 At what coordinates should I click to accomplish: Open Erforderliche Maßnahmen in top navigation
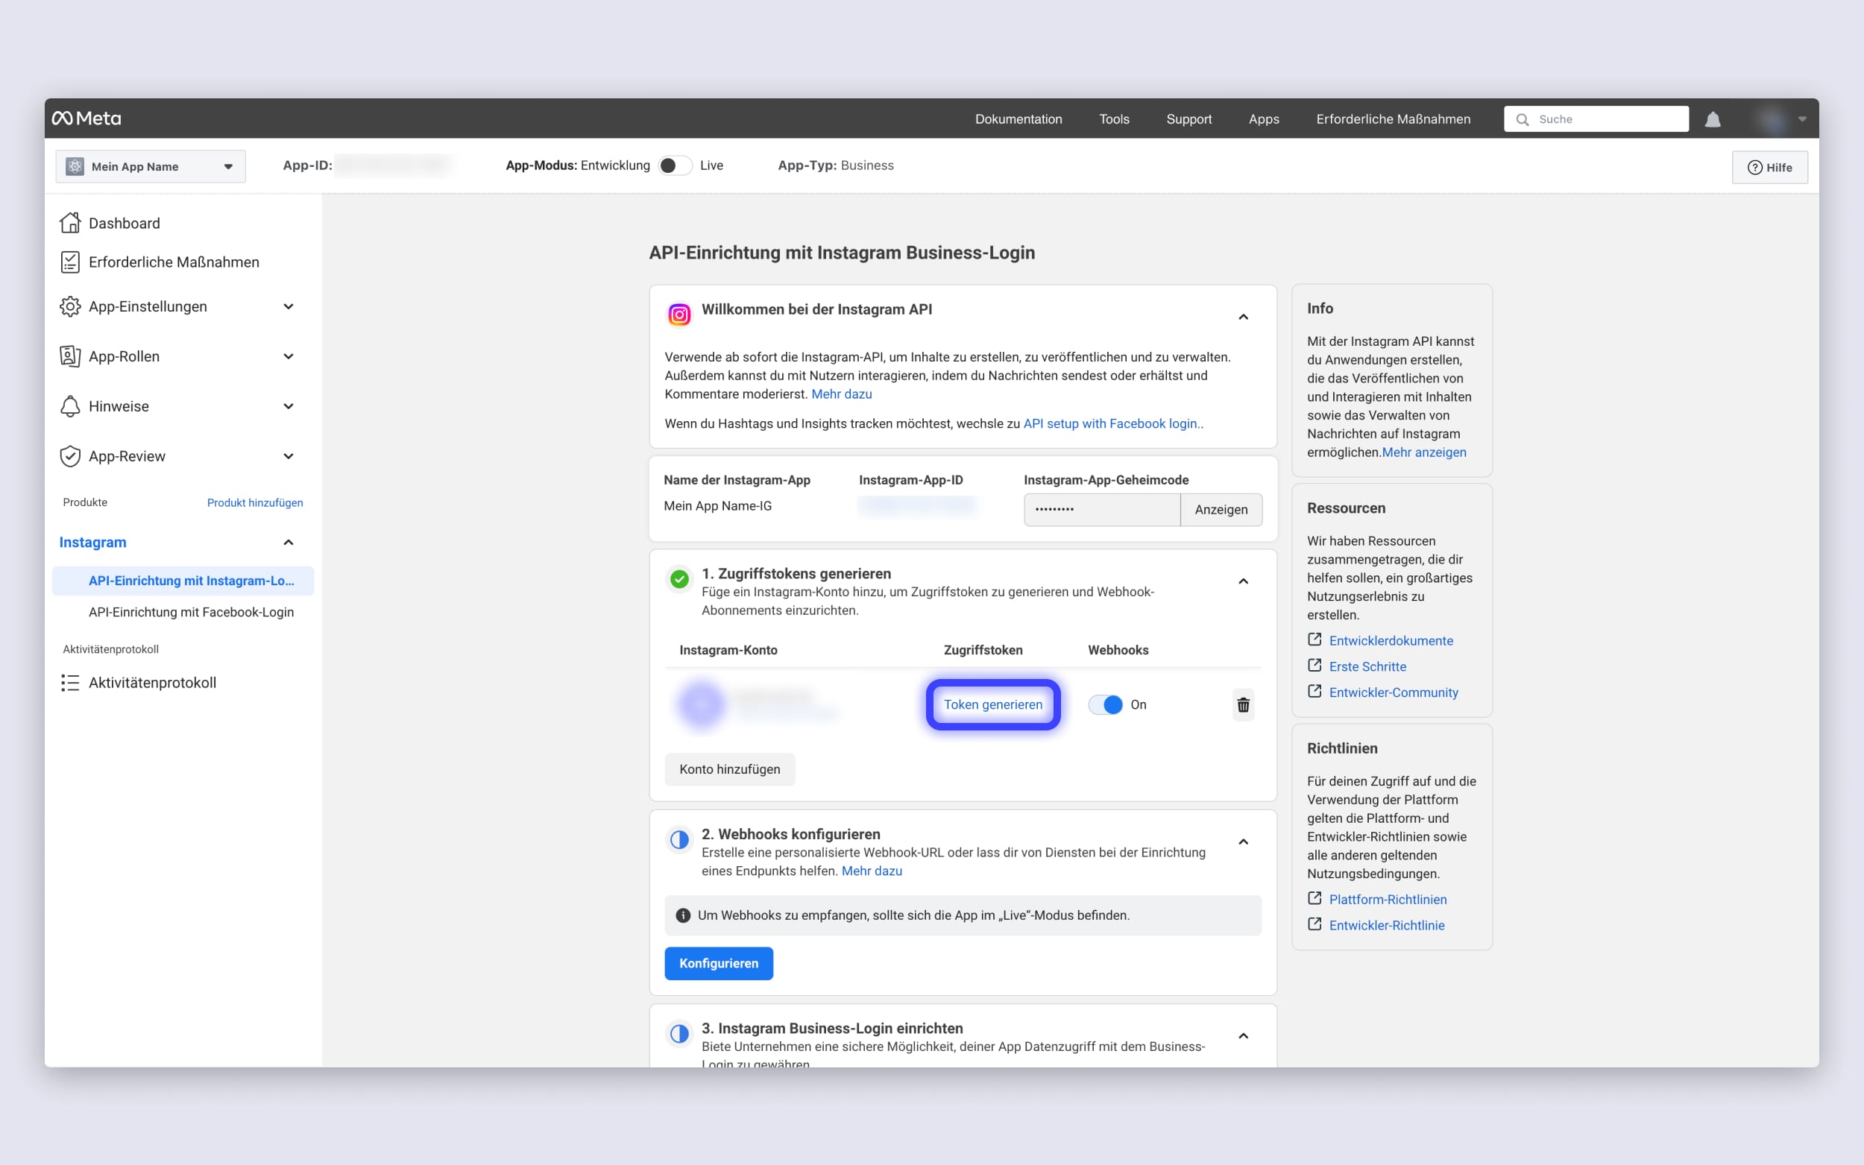tap(1393, 119)
